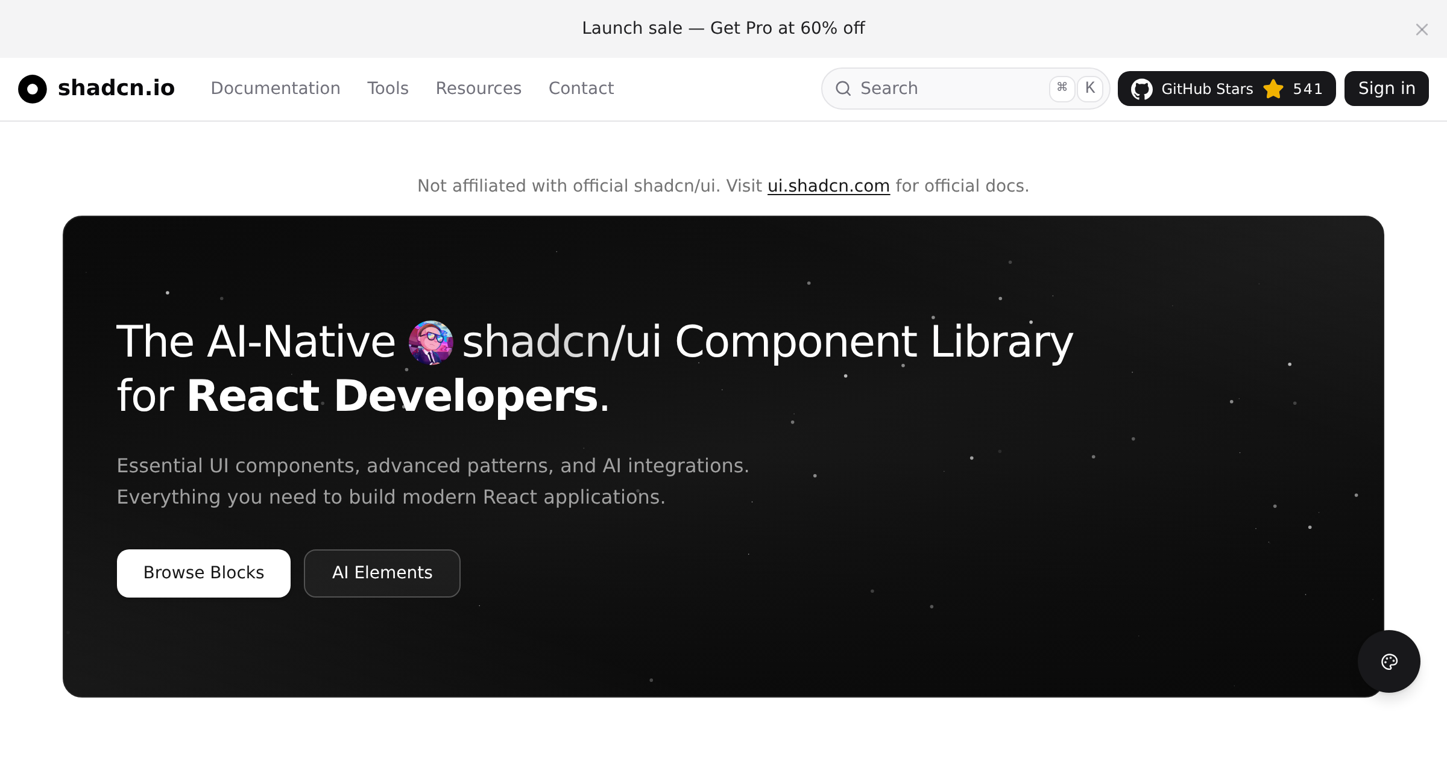Click the K shortcut key badge
This screenshot has width=1447, height=759.
(x=1090, y=88)
